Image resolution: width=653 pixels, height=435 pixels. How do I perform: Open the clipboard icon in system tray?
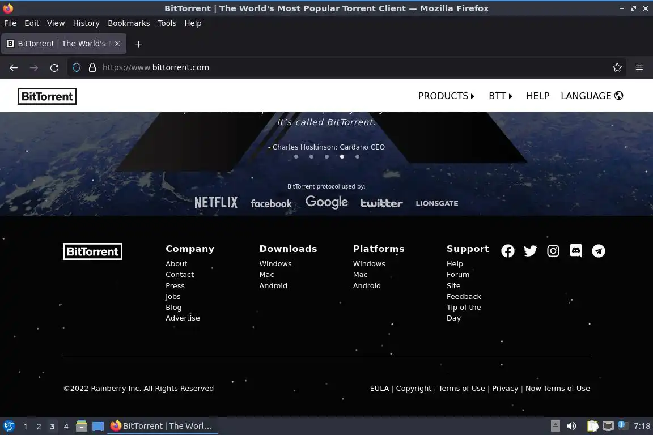(x=592, y=426)
